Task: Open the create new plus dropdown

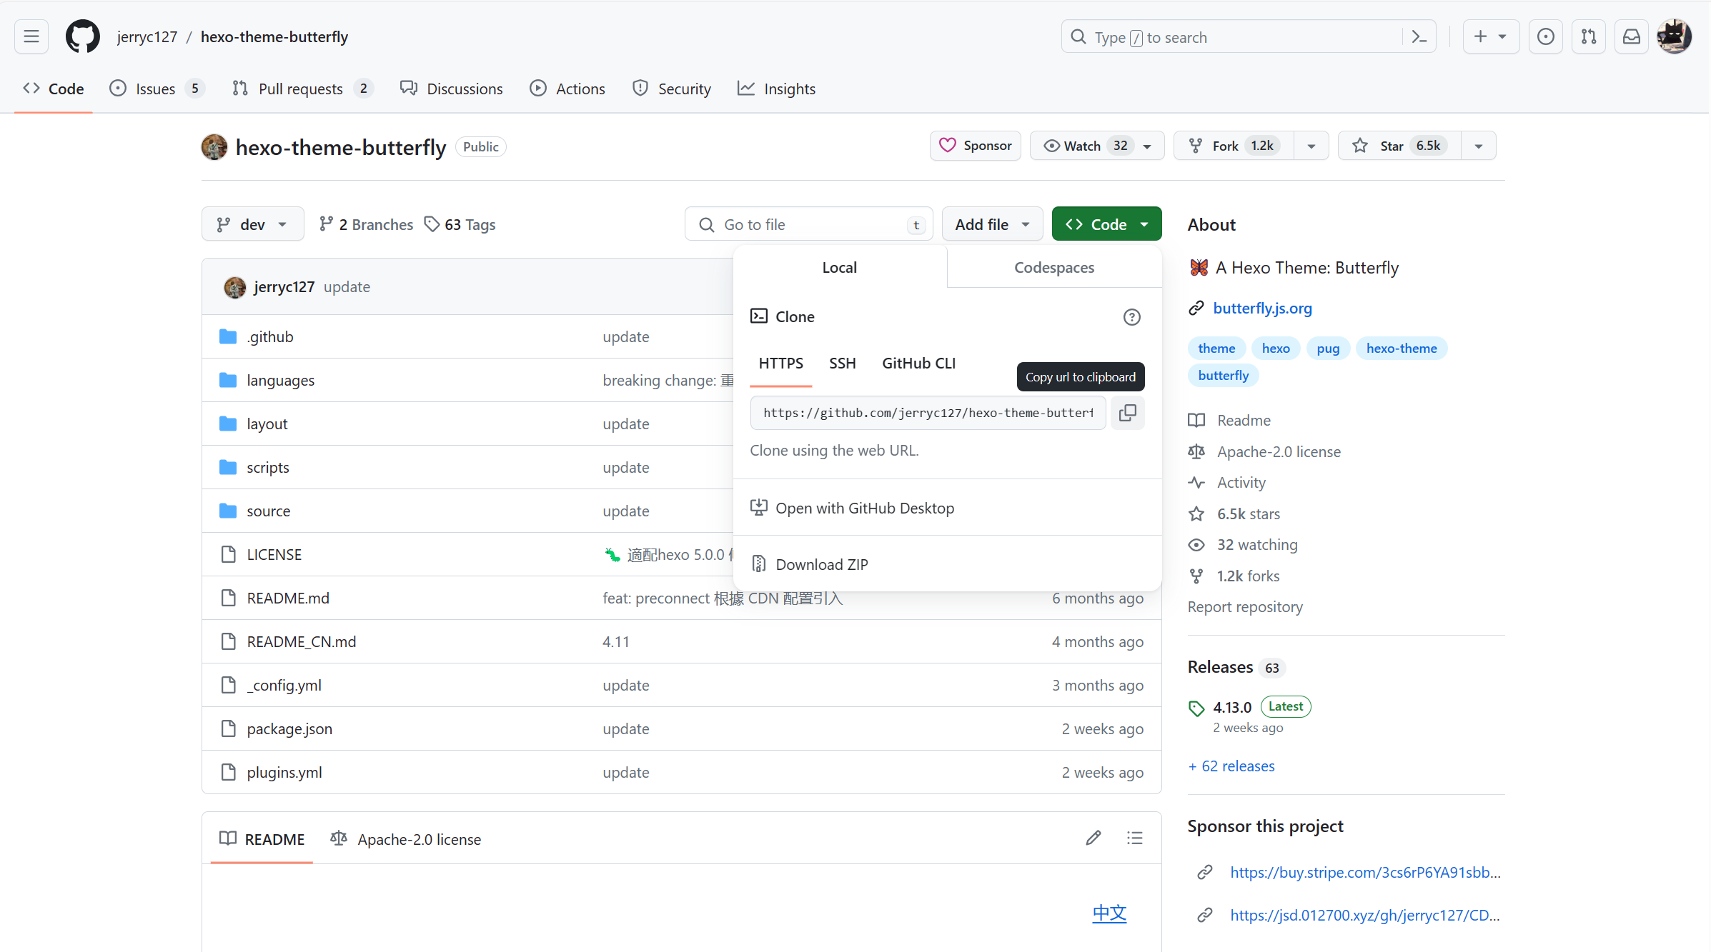Action: (x=1491, y=36)
